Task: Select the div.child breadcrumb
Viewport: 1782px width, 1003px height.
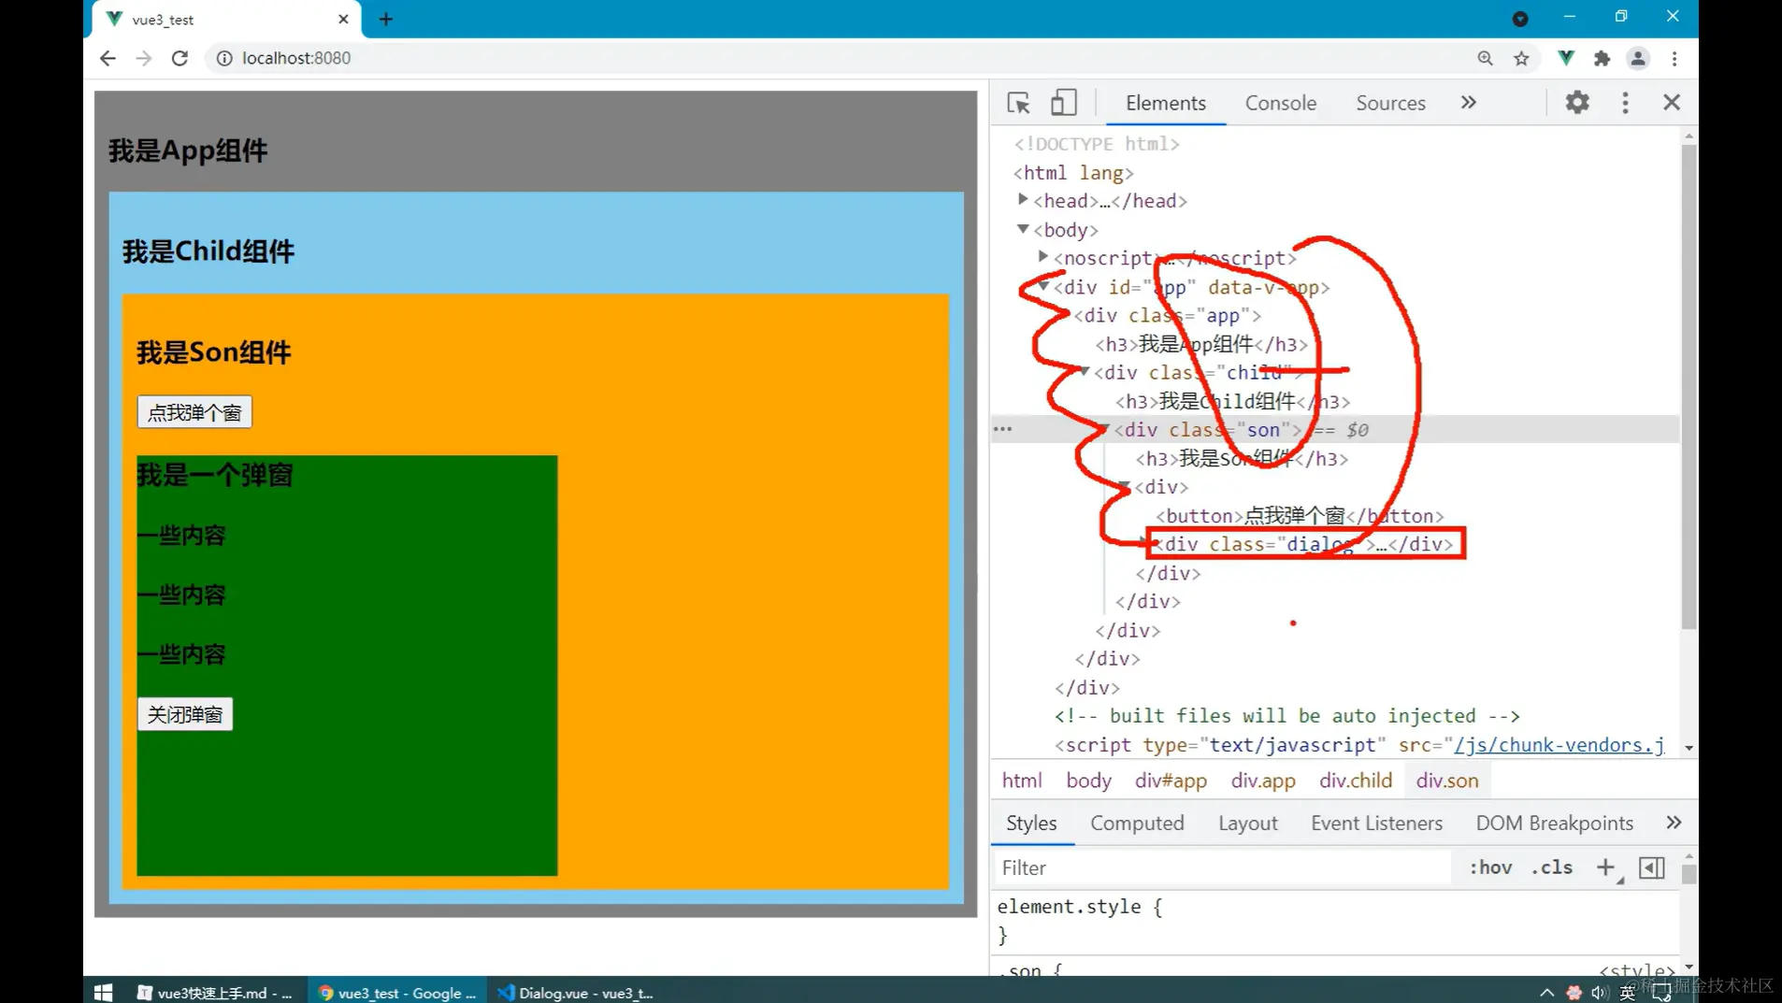Action: pos(1356,781)
